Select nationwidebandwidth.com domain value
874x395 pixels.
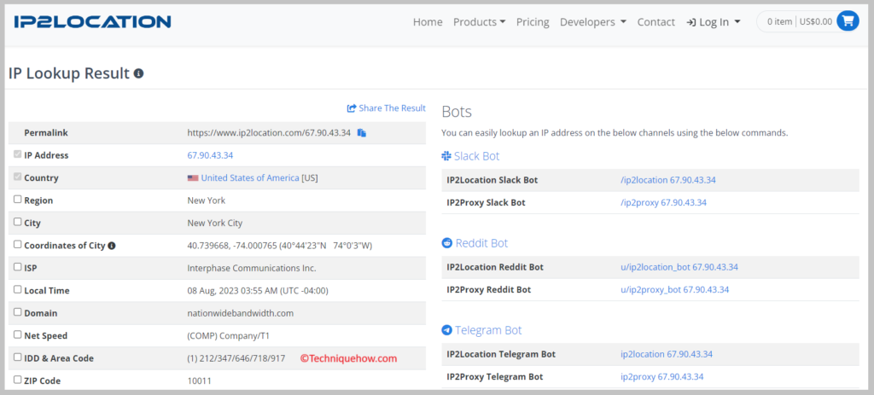pos(241,313)
